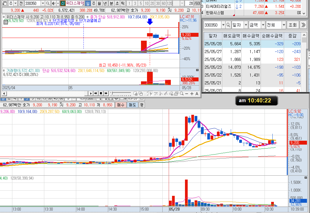The width and height of the screenshot is (310, 213).
Task: Click the crosshair line tool icon in the bottom toolbar
Action: pyautogui.click(x=151, y=94)
